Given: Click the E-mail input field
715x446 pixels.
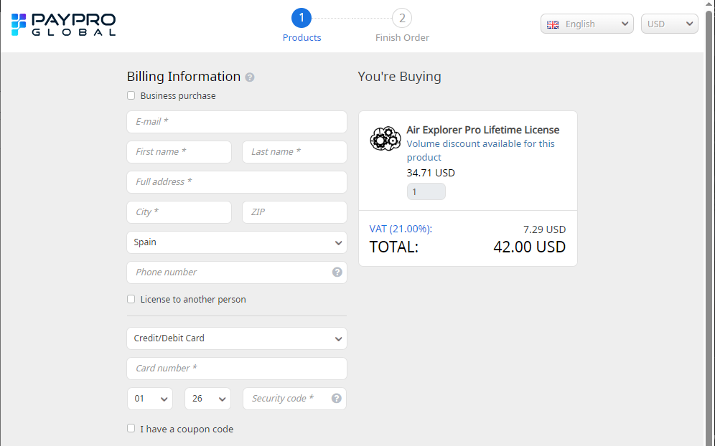Looking at the screenshot, I should (x=237, y=122).
